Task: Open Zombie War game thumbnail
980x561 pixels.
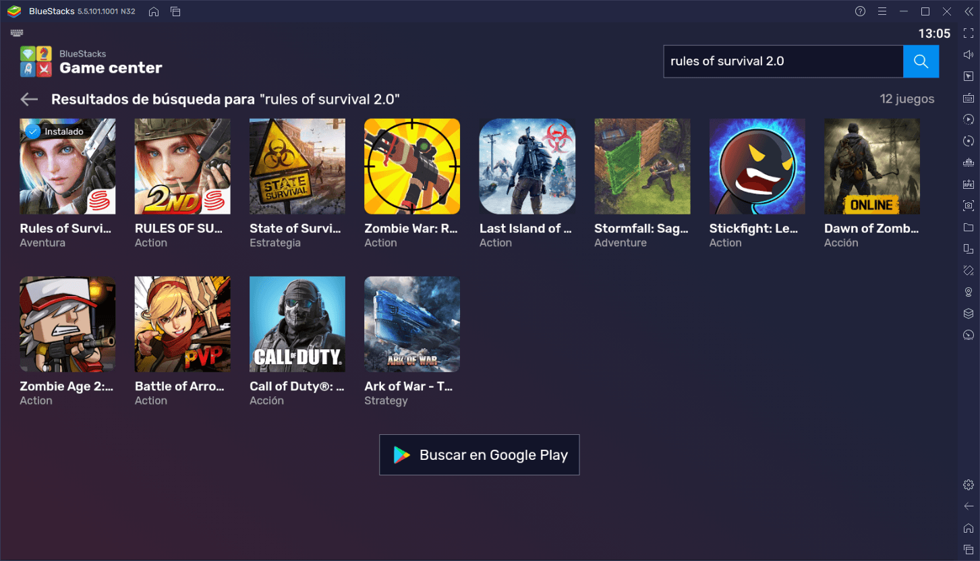Action: tap(412, 167)
